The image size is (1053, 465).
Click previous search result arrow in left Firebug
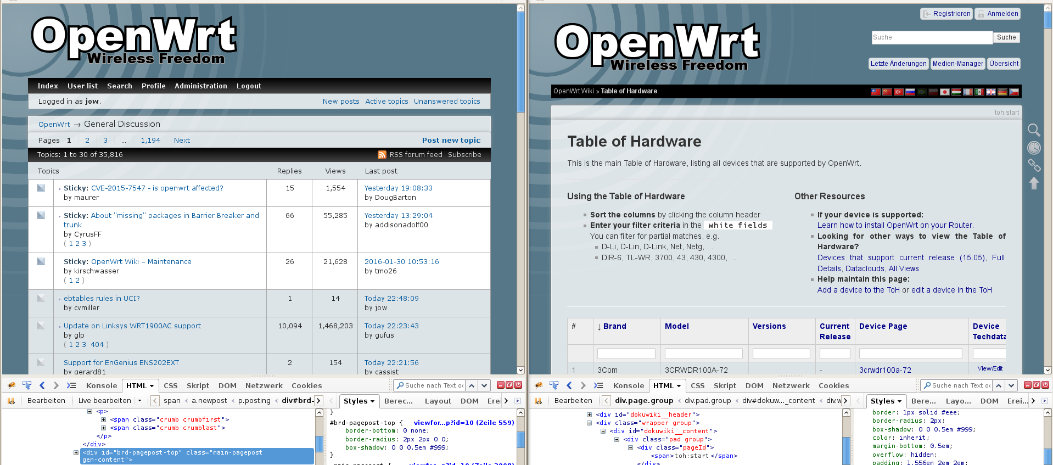tap(472, 385)
